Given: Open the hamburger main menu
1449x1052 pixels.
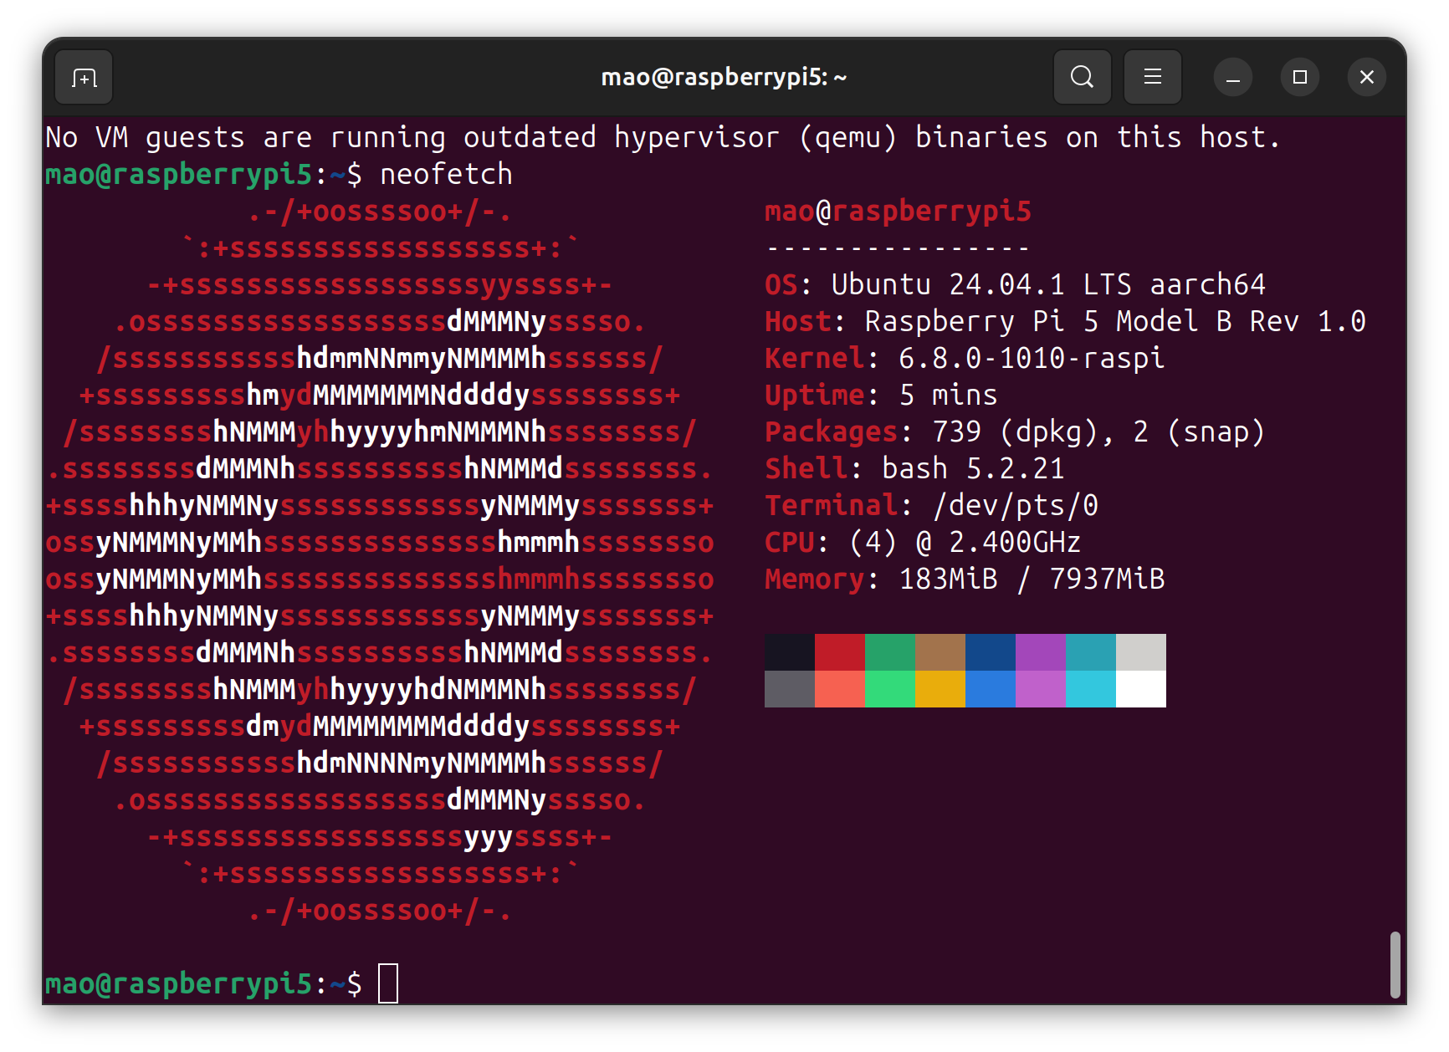Looking at the screenshot, I should (x=1152, y=78).
